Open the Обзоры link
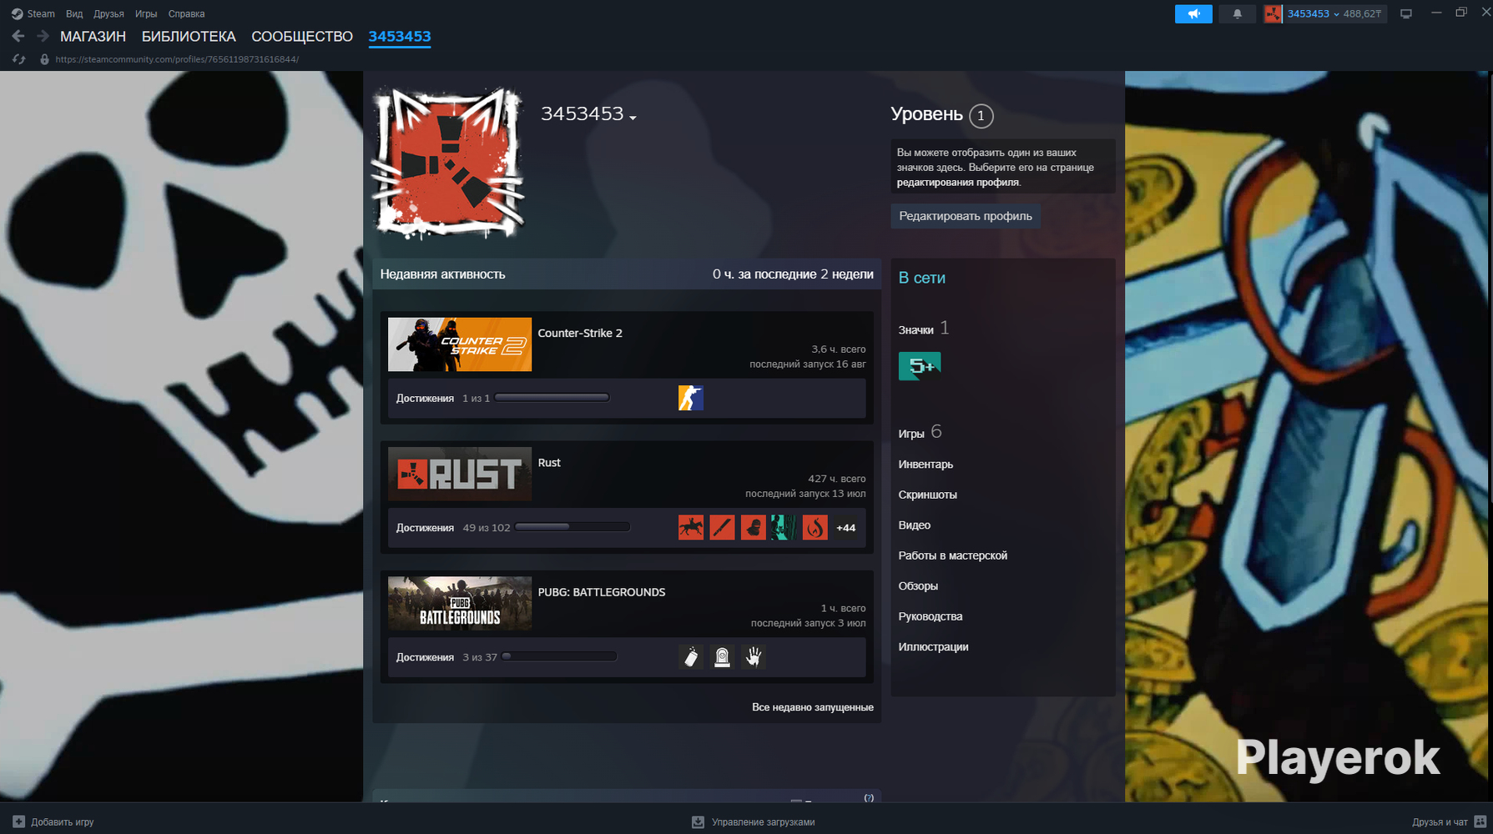 pyautogui.click(x=918, y=586)
